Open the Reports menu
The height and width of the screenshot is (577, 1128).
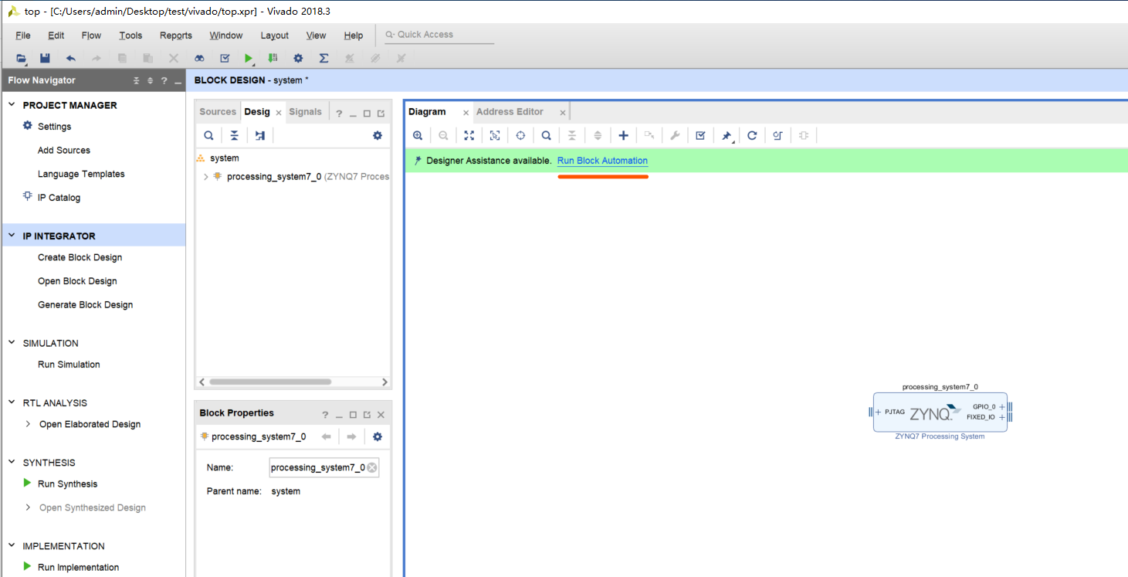click(175, 36)
